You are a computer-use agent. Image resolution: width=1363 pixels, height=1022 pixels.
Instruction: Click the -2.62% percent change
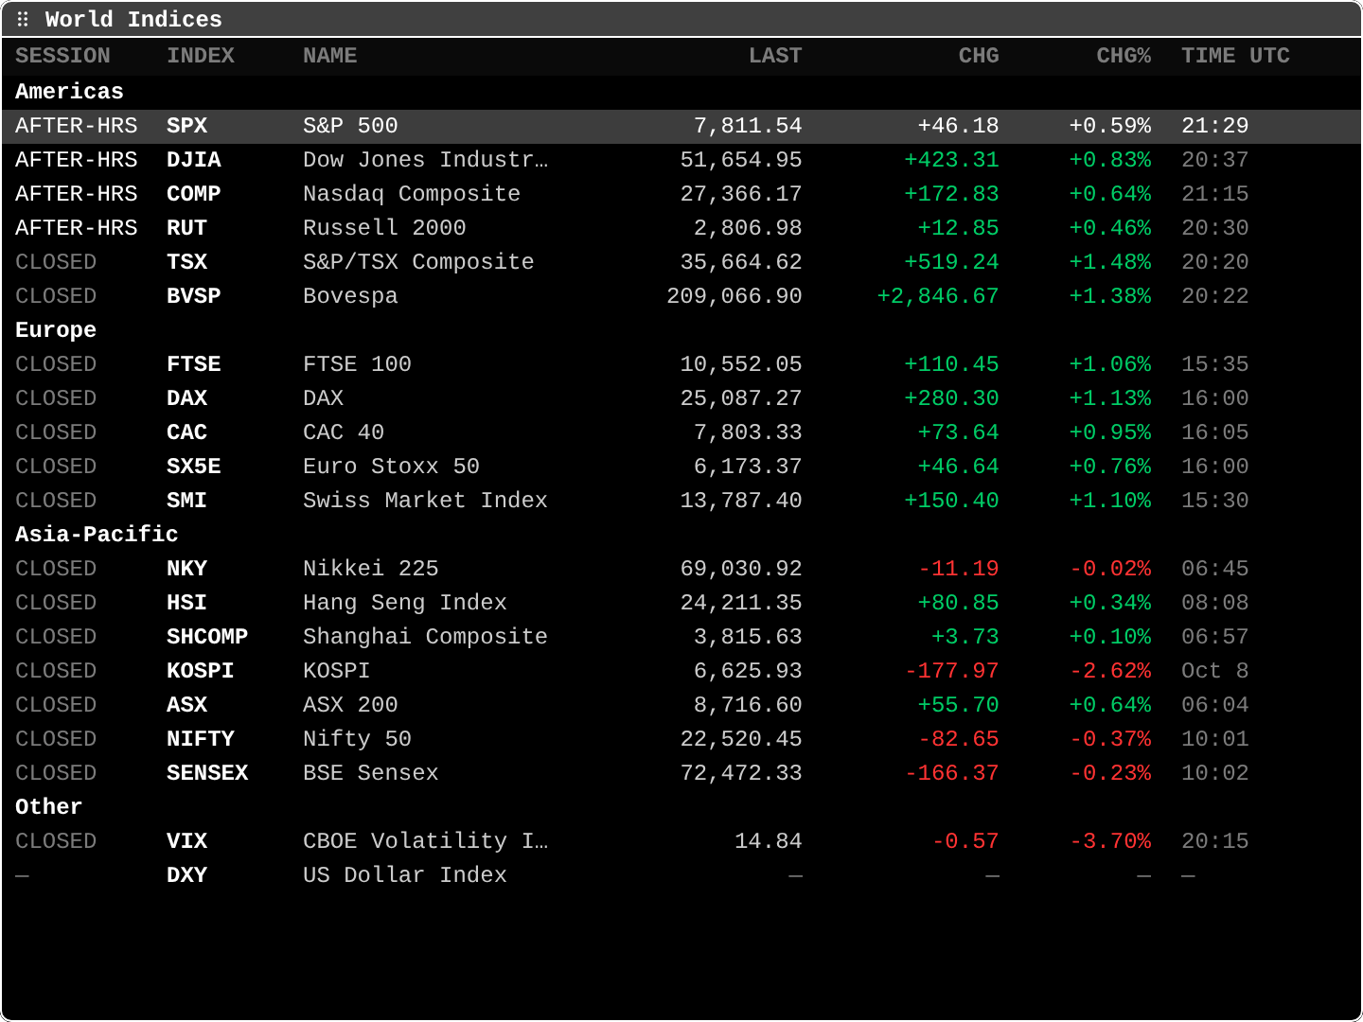point(1110,671)
